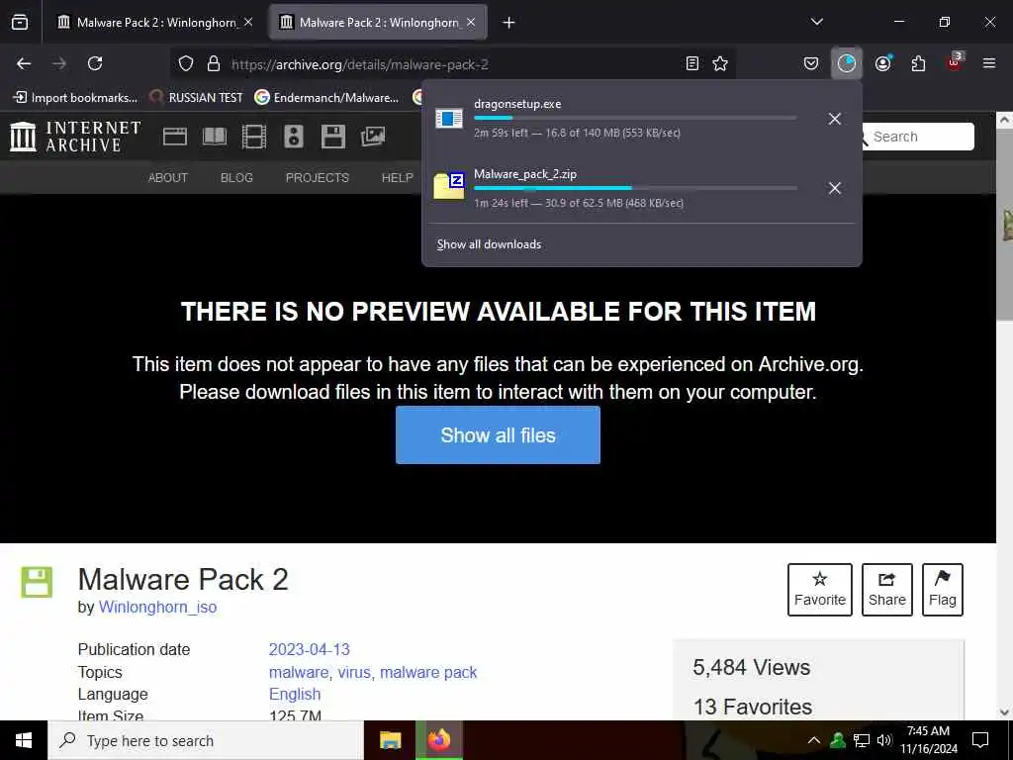Click Show all downloads
The image size is (1013, 760).
point(489,244)
